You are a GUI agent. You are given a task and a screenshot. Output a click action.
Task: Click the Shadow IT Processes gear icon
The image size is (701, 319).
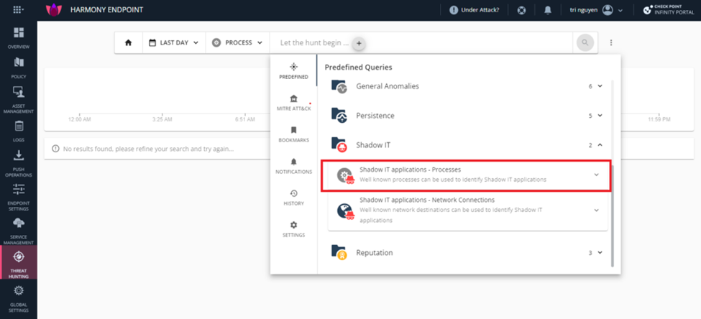346,175
